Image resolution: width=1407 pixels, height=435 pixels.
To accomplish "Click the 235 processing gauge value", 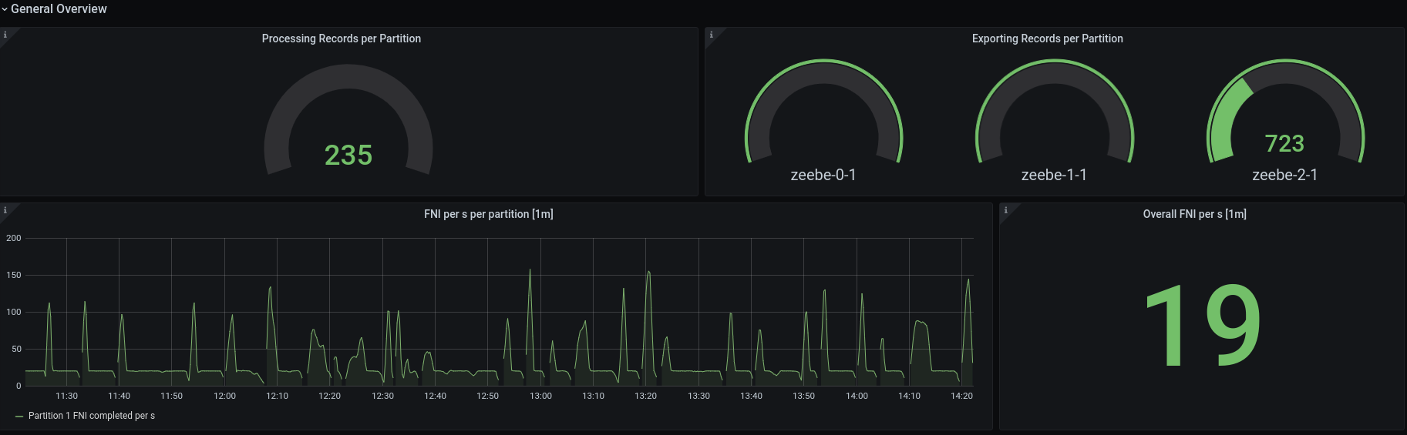I will (x=348, y=156).
